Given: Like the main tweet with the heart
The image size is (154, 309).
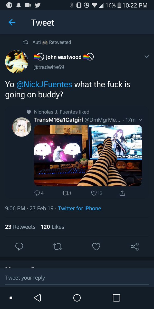Looking at the screenshot, I should click(x=96, y=246).
